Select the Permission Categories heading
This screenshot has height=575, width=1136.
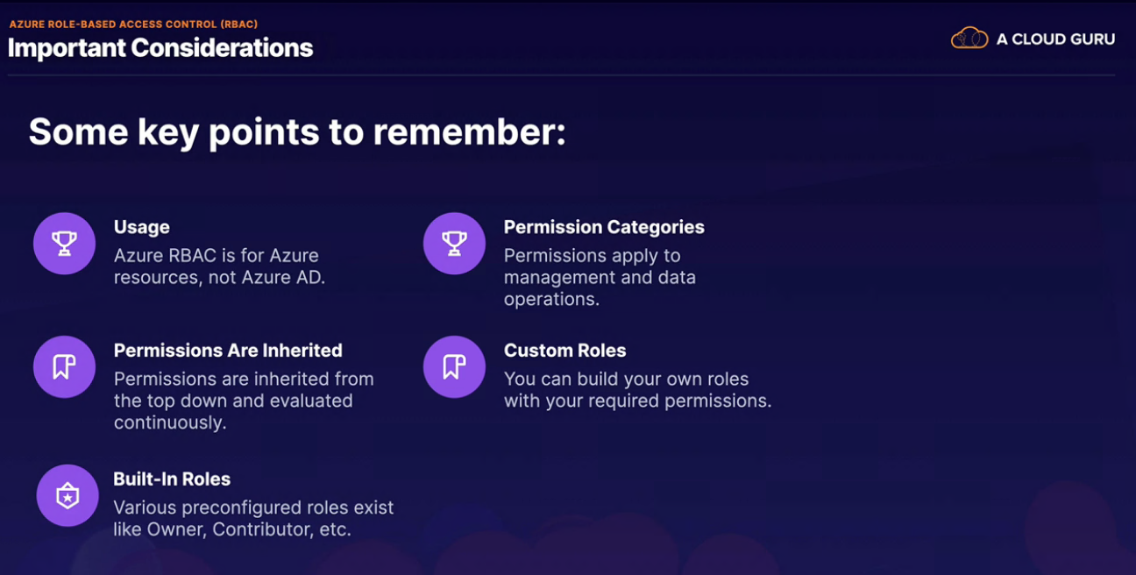604,227
